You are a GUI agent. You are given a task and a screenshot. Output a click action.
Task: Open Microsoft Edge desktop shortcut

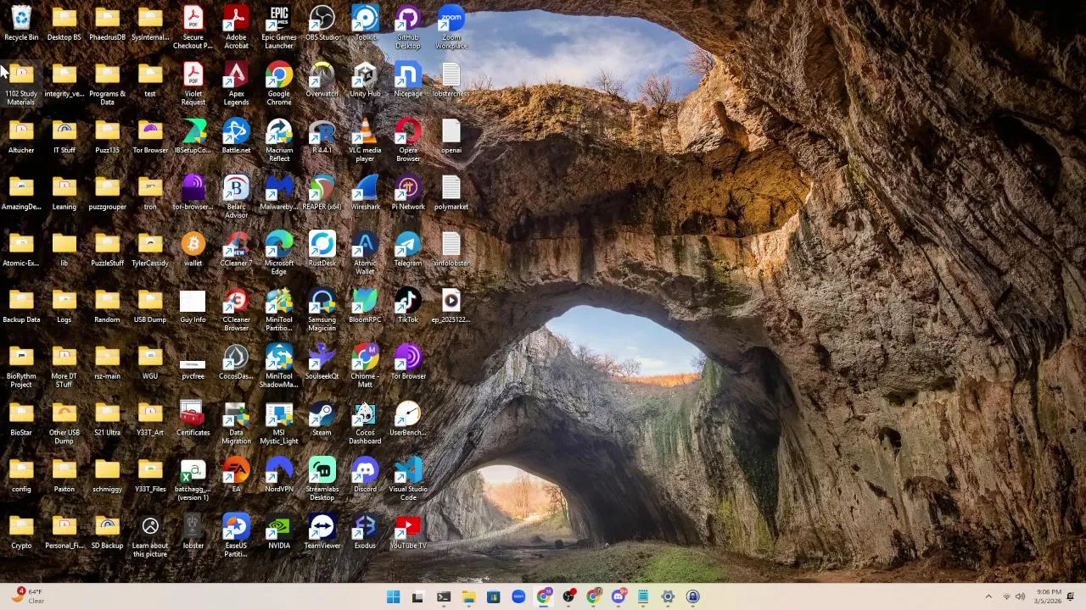coord(279,253)
